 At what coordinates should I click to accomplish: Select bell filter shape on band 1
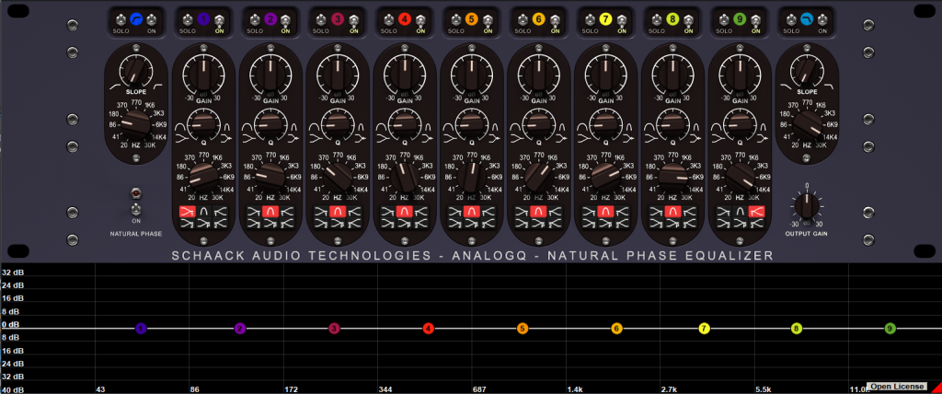coord(203,212)
